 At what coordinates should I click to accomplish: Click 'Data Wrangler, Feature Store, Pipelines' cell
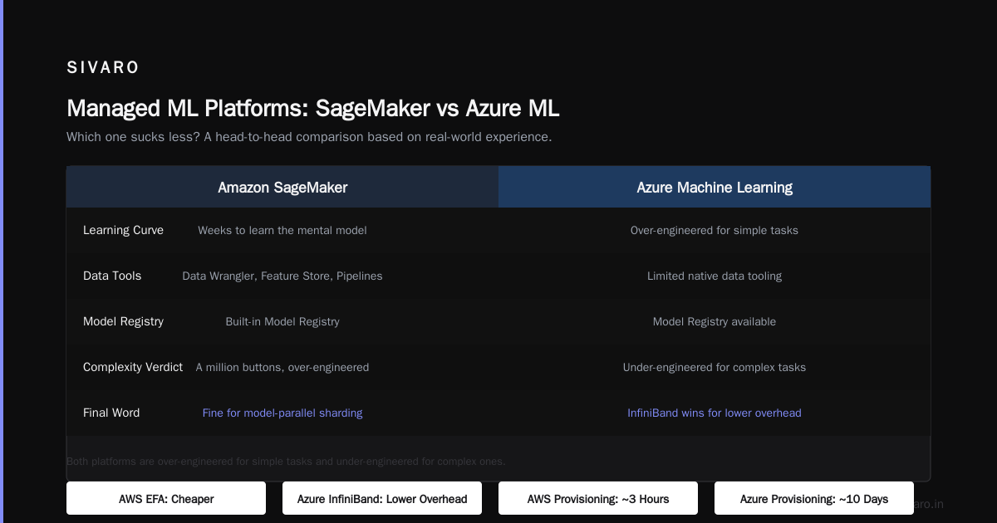click(x=282, y=276)
